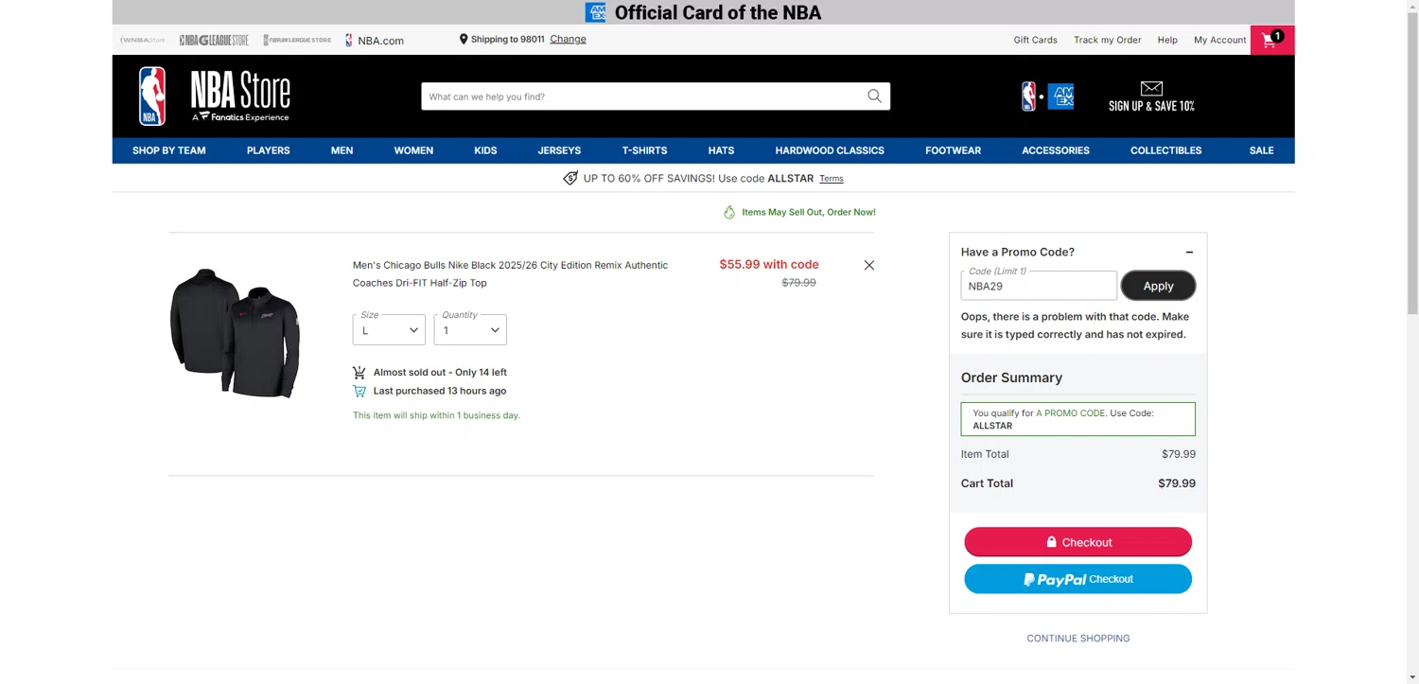Open the Hats menu

(x=721, y=150)
